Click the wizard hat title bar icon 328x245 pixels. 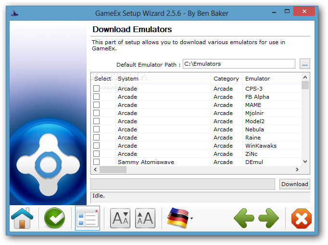(x=14, y=13)
